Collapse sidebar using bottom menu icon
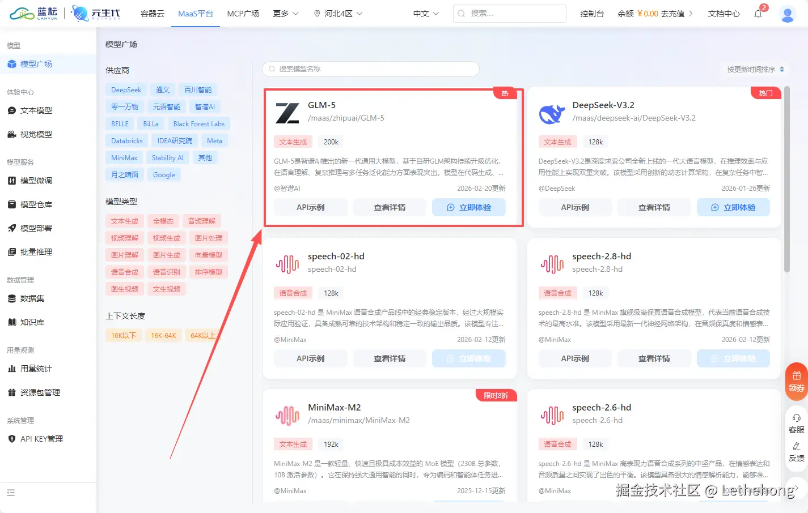This screenshot has height=513, width=808. coord(11,493)
